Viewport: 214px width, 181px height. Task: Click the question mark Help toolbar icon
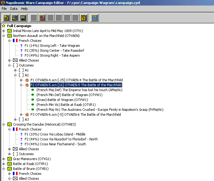pyautogui.click(x=95, y=18)
